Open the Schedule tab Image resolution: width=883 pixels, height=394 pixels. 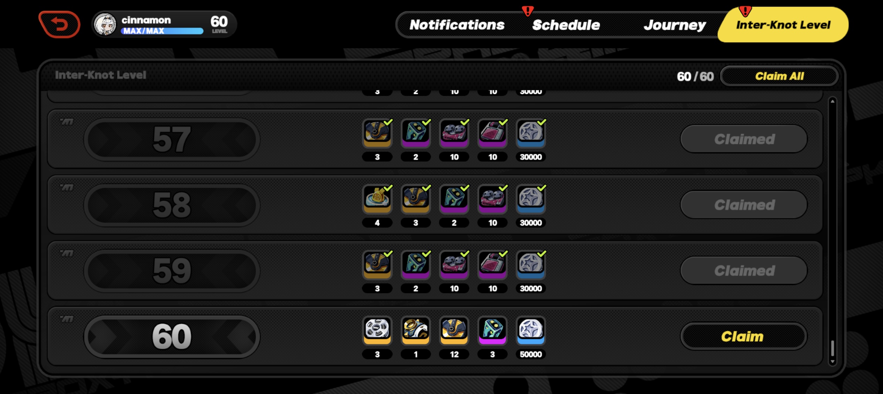pyautogui.click(x=566, y=25)
